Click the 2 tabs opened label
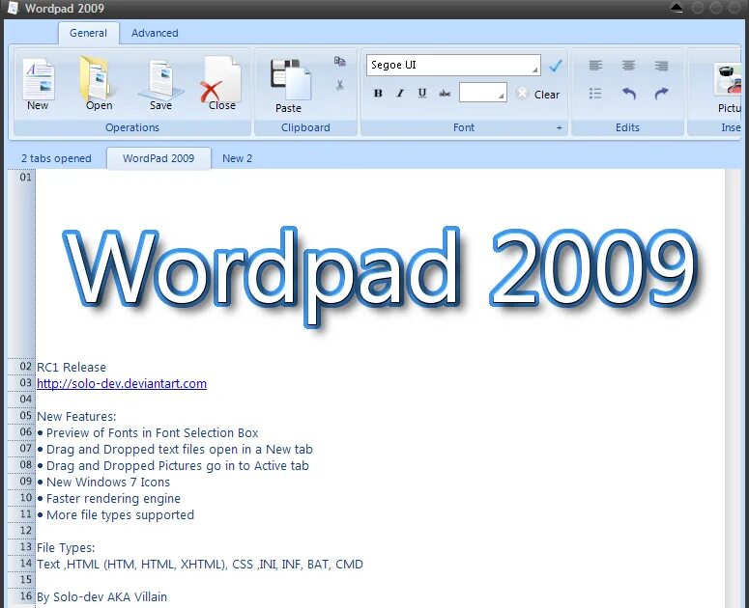 coord(56,158)
